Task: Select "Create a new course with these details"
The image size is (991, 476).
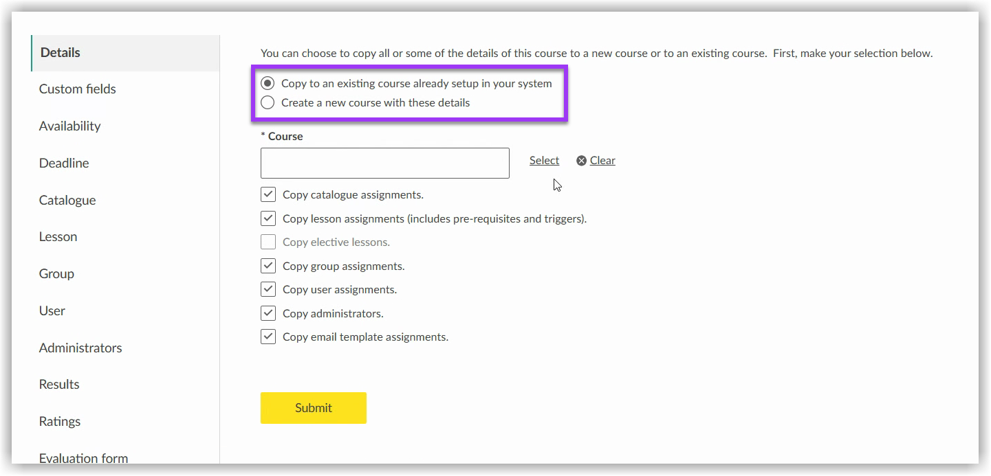Action: [x=268, y=102]
